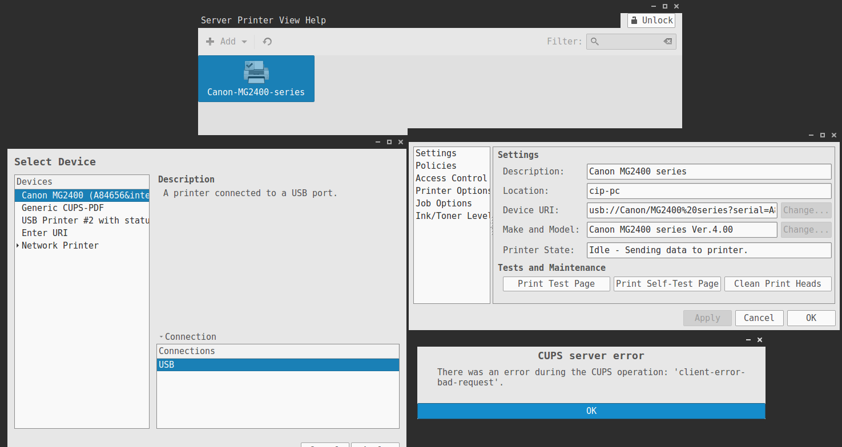
Task: Open the Printer menu
Action: click(256, 20)
